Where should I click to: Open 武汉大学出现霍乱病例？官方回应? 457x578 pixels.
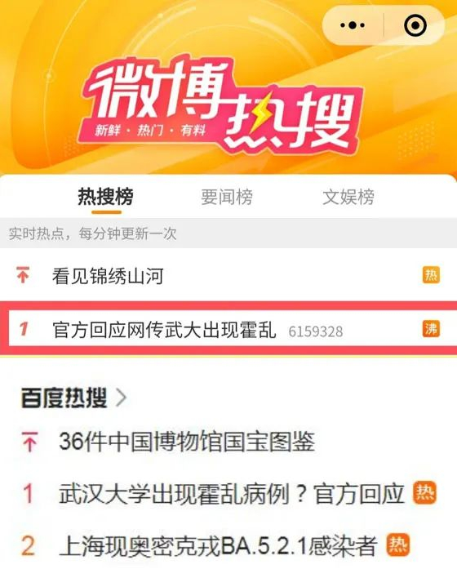(x=232, y=493)
